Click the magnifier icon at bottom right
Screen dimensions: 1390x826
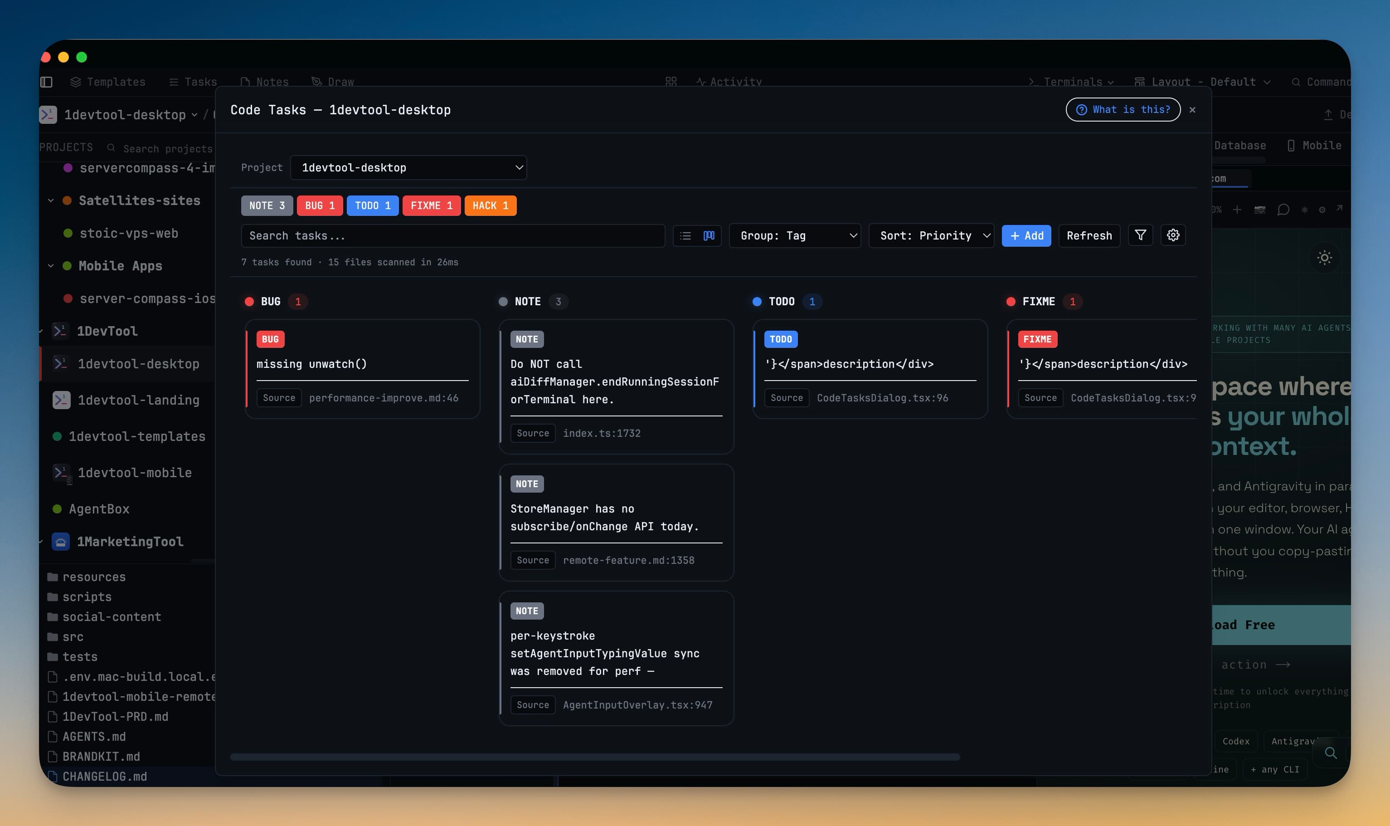coord(1331,753)
